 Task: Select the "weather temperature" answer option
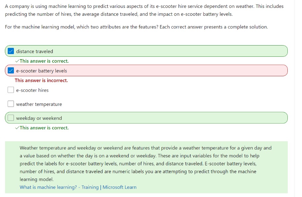(x=40, y=104)
